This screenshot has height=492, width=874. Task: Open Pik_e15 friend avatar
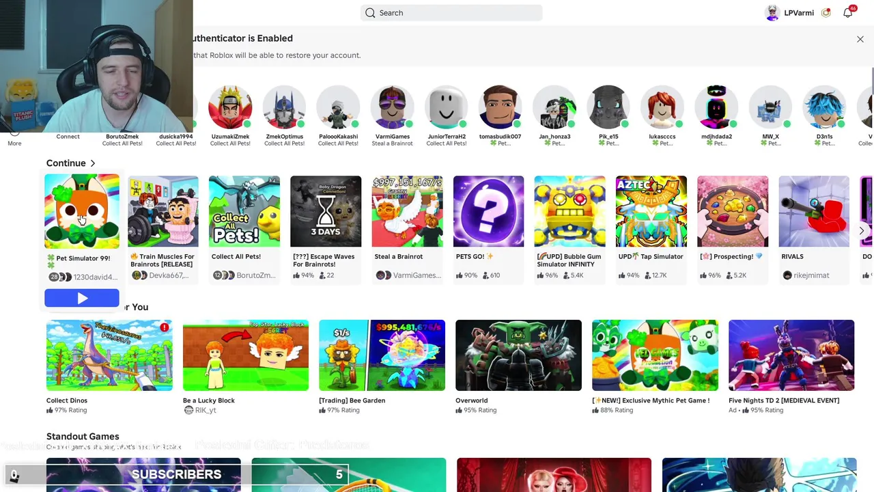pos(608,108)
